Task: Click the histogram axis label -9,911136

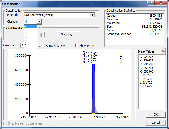Action: tap(53, 117)
